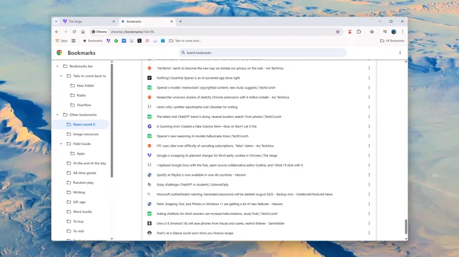Collapse the Tabs to come back to folder

click(x=61, y=76)
